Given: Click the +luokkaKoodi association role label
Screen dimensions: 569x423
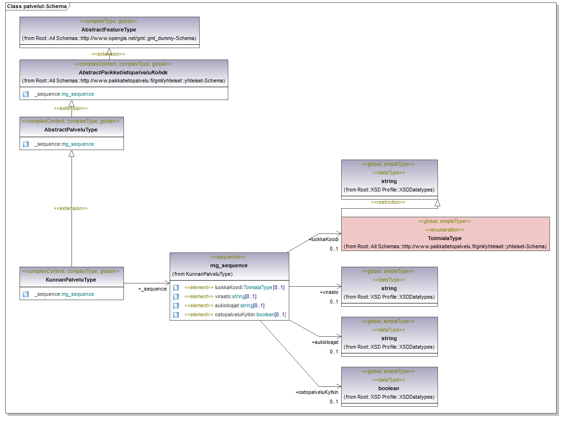Looking at the screenshot, I should click(x=324, y=239).
